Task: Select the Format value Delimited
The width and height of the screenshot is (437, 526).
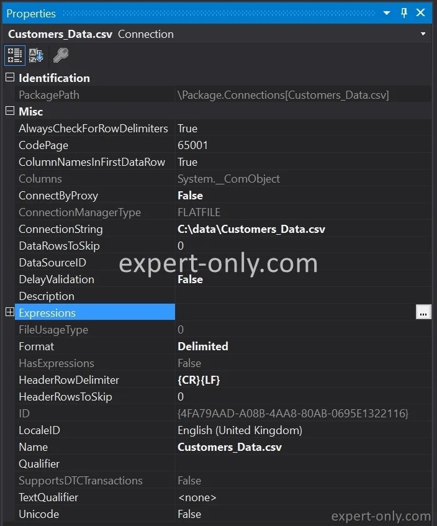Action: (x=203, y=347)
